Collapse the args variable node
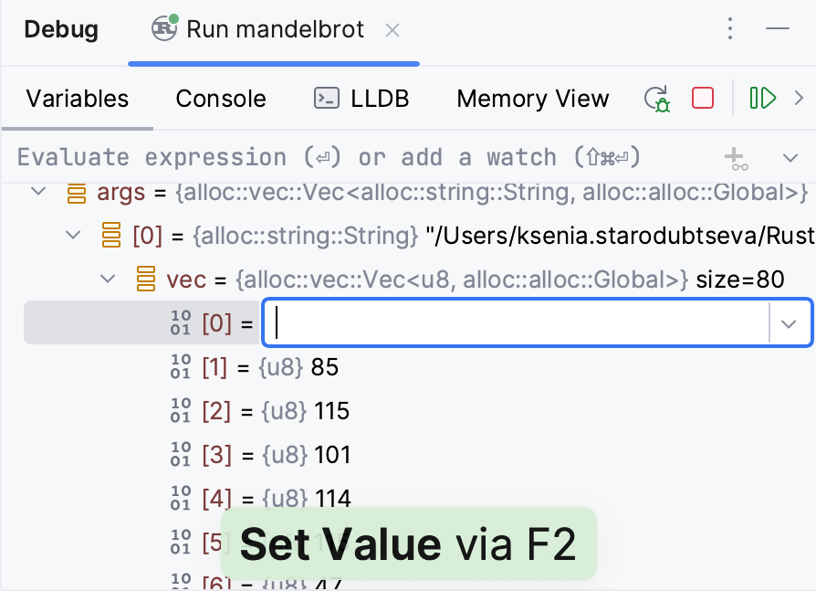The height and width of the screenshot is (591, 816). [38, 193]
